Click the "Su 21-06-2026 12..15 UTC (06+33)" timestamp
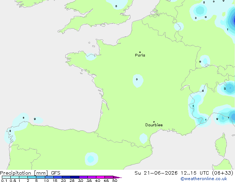This screenshot has width=235, height=182. point(184,173)
